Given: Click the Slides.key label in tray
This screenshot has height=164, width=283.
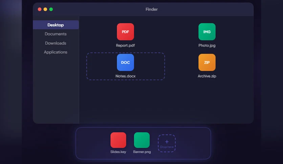Looking at the screenshot, I should pyautogui.click(x=118, y=152).
